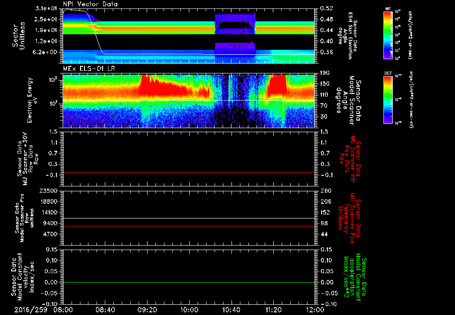The image size is (455, 315).
Task: Click the 10:40 time axis label
Action: [231, 310]
